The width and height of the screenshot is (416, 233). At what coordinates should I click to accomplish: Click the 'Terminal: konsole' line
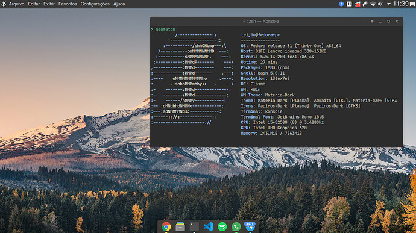(262, 111)
